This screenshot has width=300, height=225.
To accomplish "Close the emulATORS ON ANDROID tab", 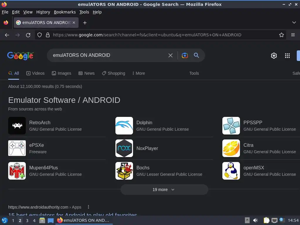I will pyautogui.click(x=74, y=23).
